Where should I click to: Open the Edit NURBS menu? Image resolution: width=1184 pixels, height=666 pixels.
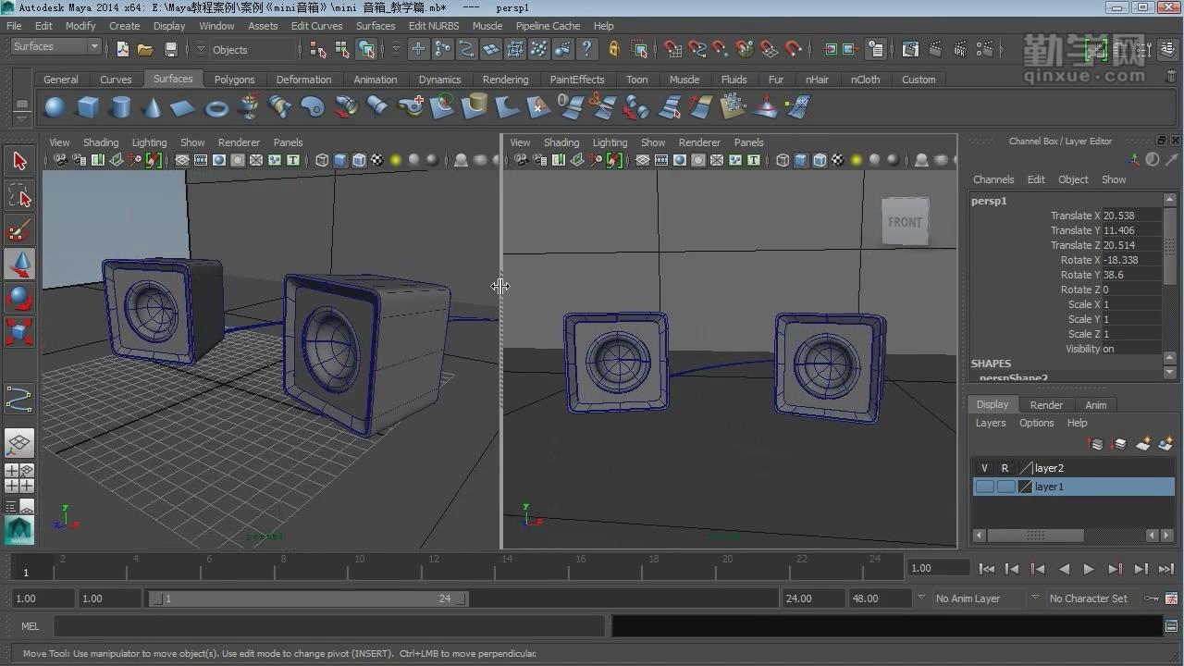(433, 26)
